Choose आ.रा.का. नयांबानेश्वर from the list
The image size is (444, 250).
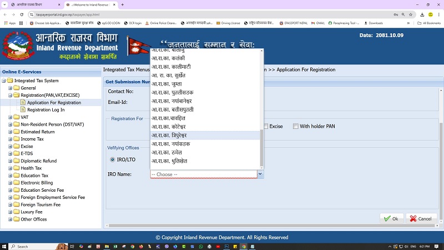click(205, 101)
